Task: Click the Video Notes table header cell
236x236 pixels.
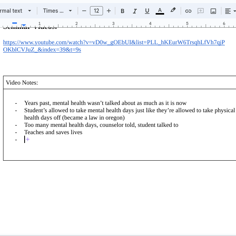Action: tap(22, 83)
